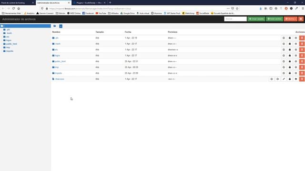Click the lock icon in the tmp row
This screenshot has height=171, width=305.
290,67
